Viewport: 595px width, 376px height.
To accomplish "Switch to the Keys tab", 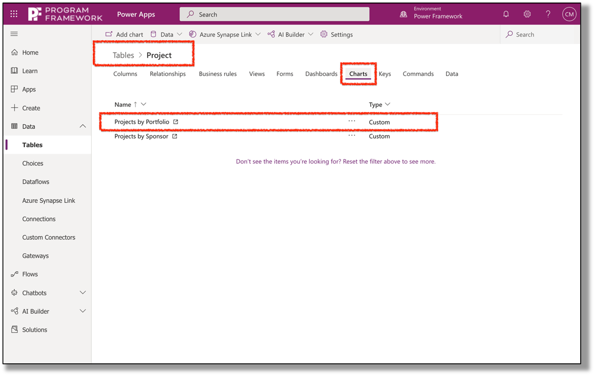I will coord(385,74).
